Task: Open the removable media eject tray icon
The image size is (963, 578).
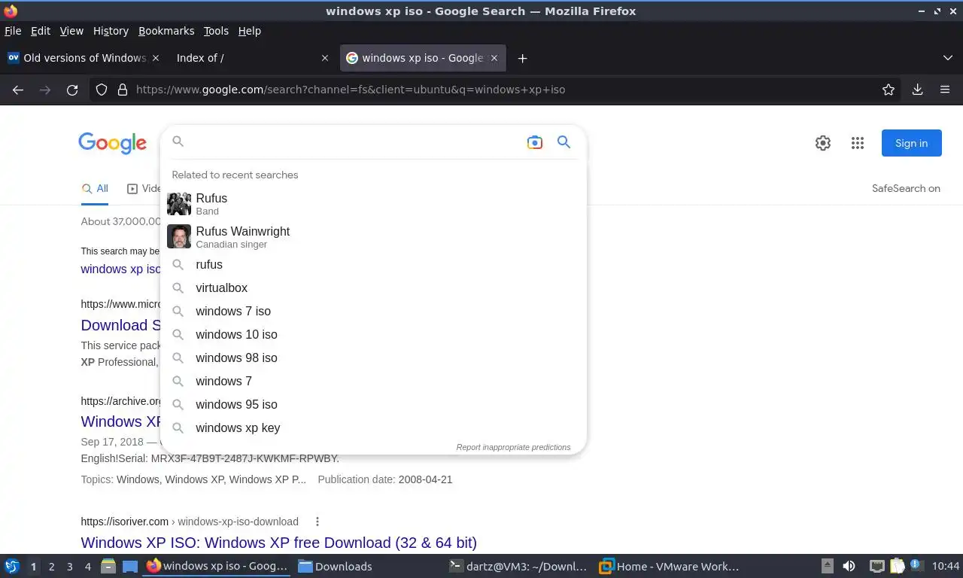Action: point(828,566)
